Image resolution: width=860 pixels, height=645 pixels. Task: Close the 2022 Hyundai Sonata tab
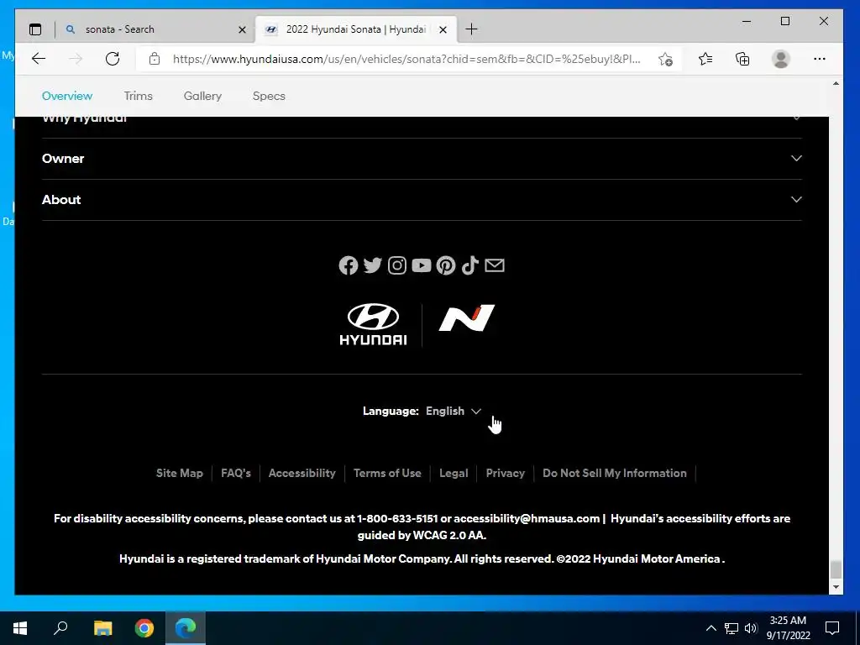click(443, 29)
